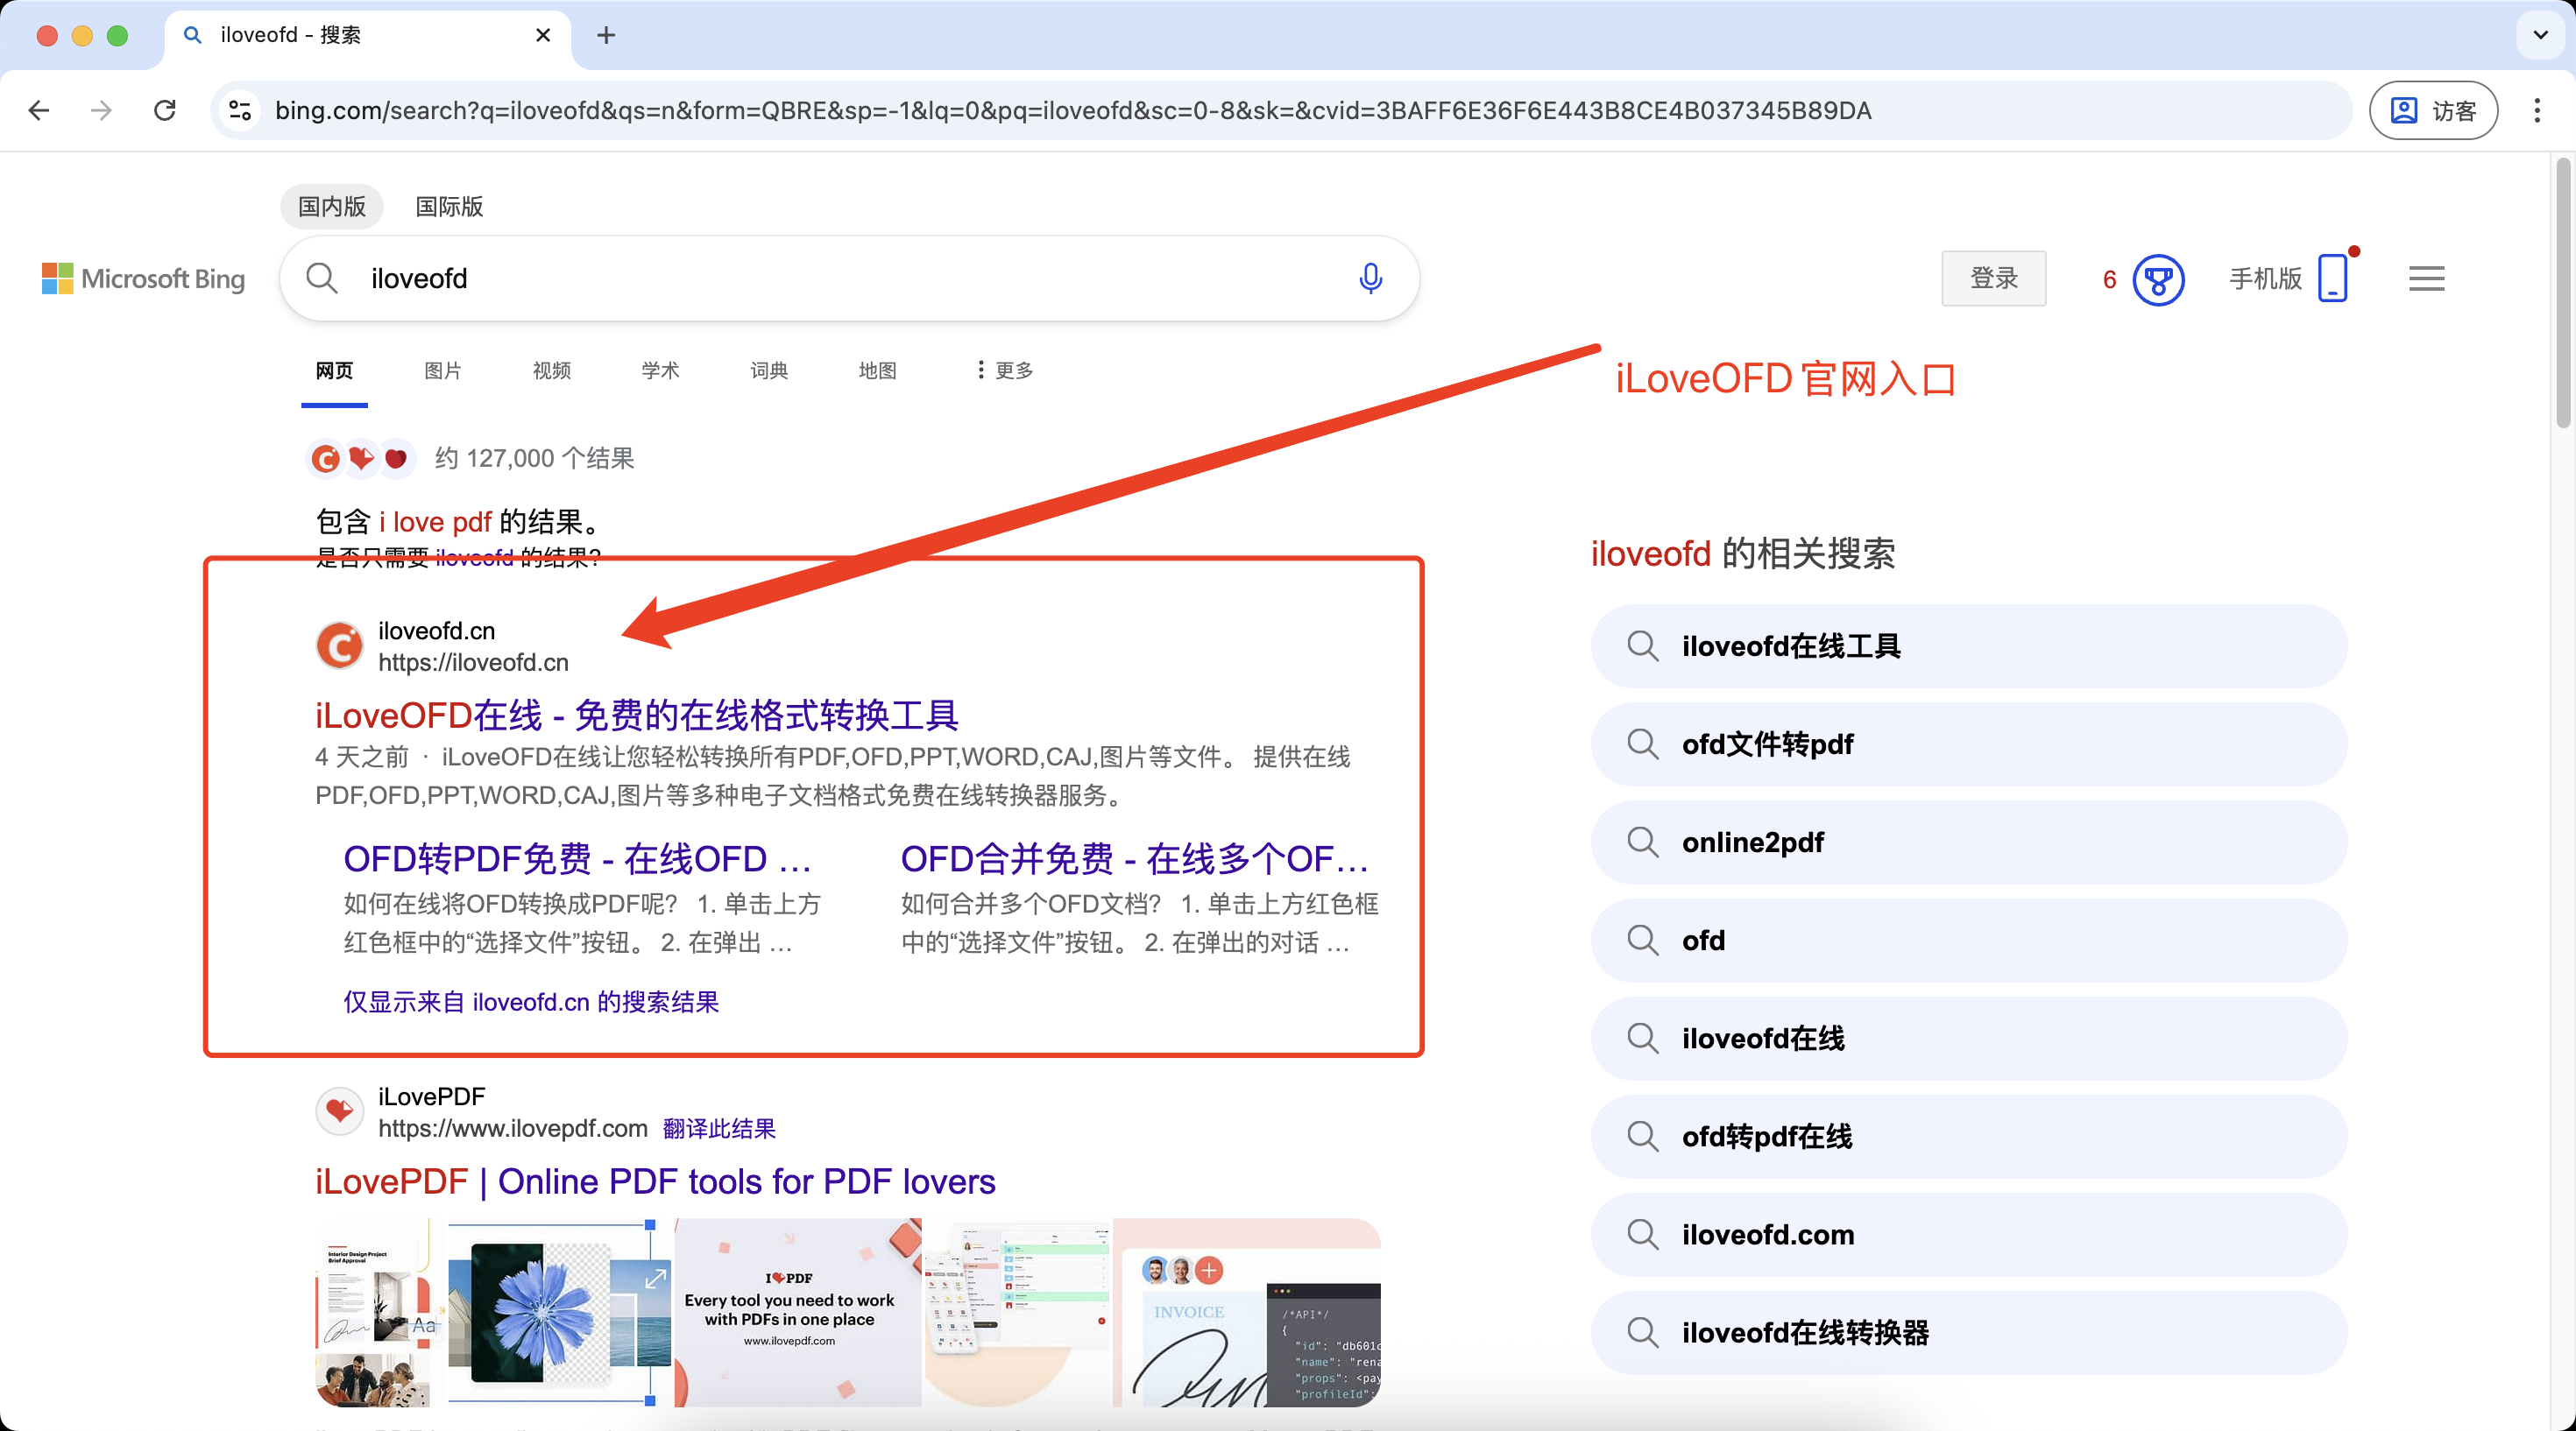Switch to the 国际版 version
Image resolution: width=2576 pixels, height=1431 pixels.
click(447, 207)
